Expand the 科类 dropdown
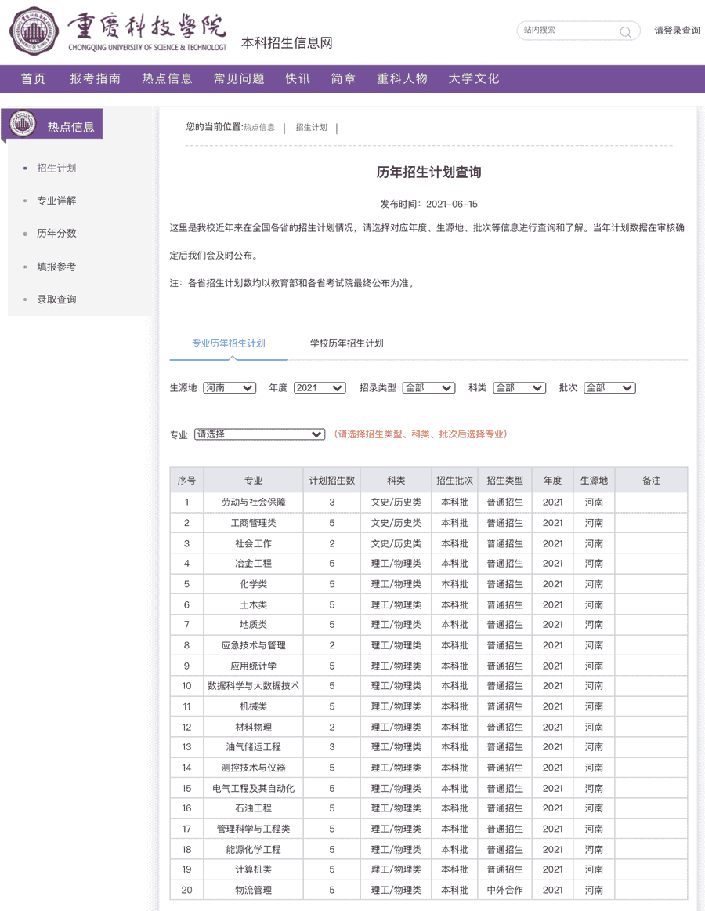The image size is (705, 911). (x=519, y=388)
